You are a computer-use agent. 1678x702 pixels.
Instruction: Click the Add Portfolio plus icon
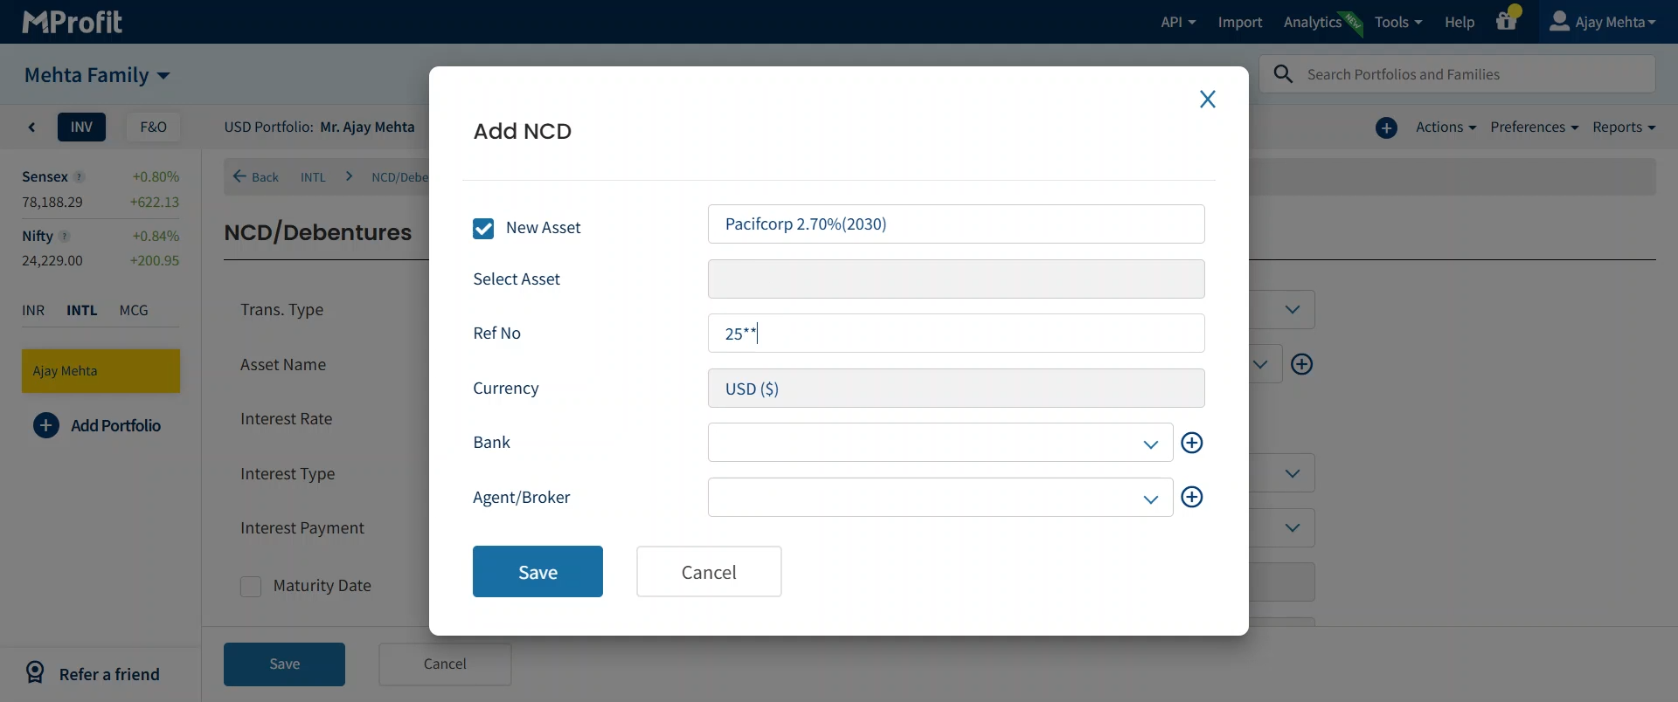pyautogui.click(x=46, y=425)
